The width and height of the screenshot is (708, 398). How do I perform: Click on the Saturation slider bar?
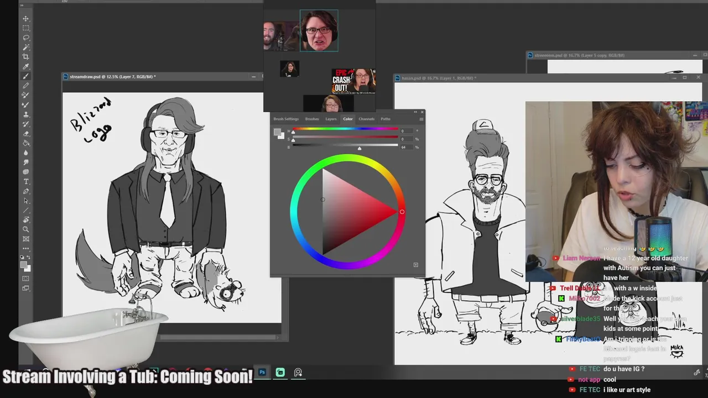coord(345,137)
